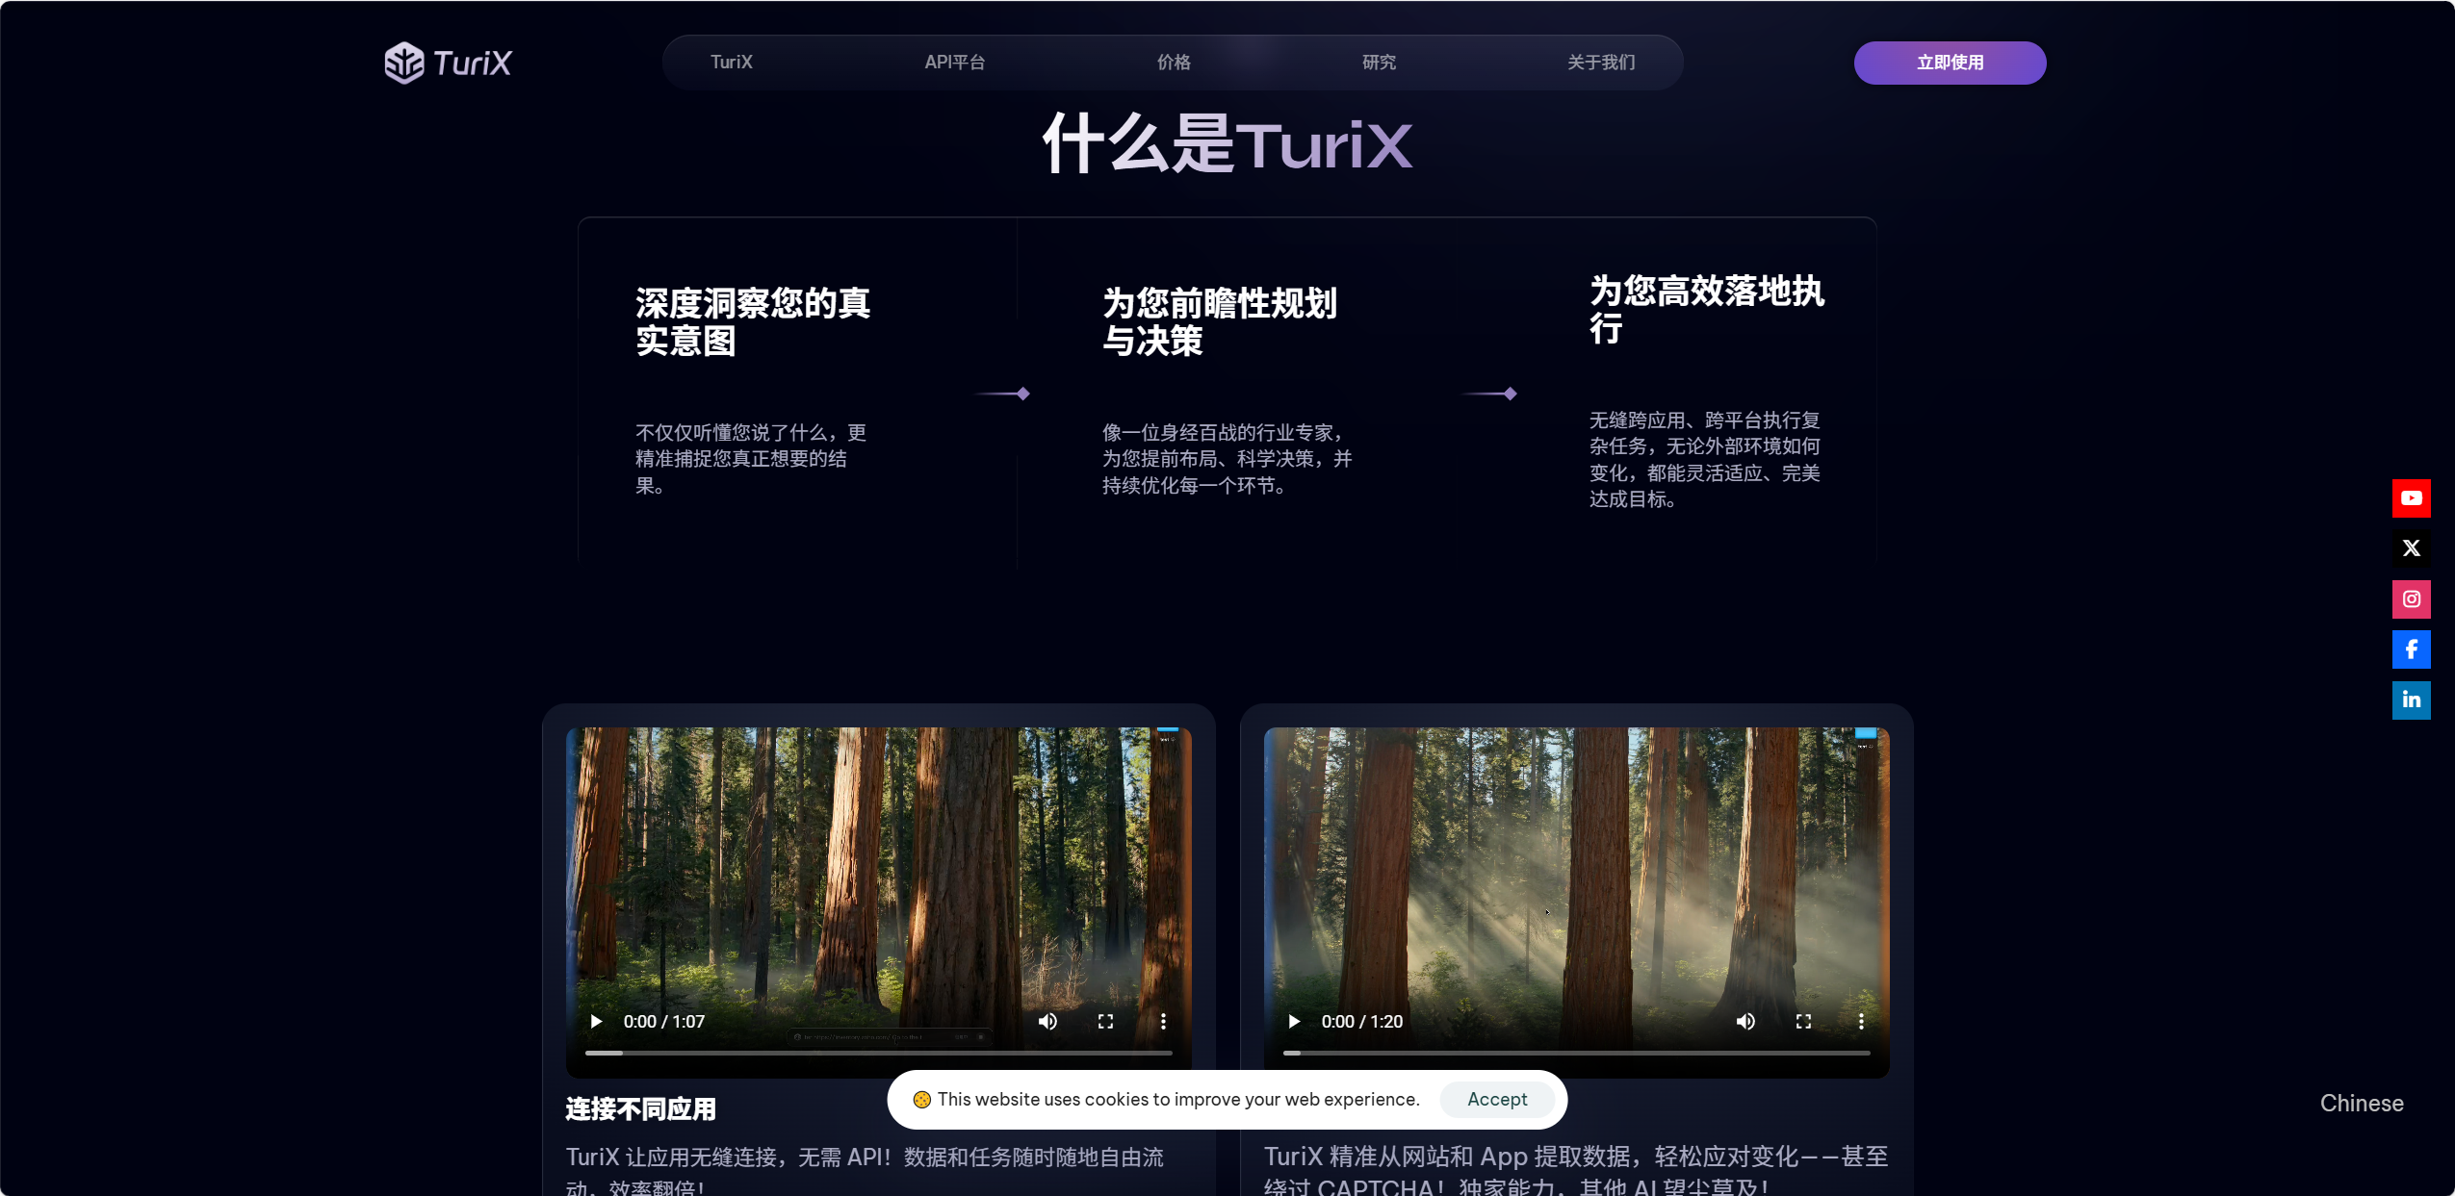Click the cookie emoji icon in the banner
Viewport: 2455px width, 1196px height.
tap(921, 1100)
